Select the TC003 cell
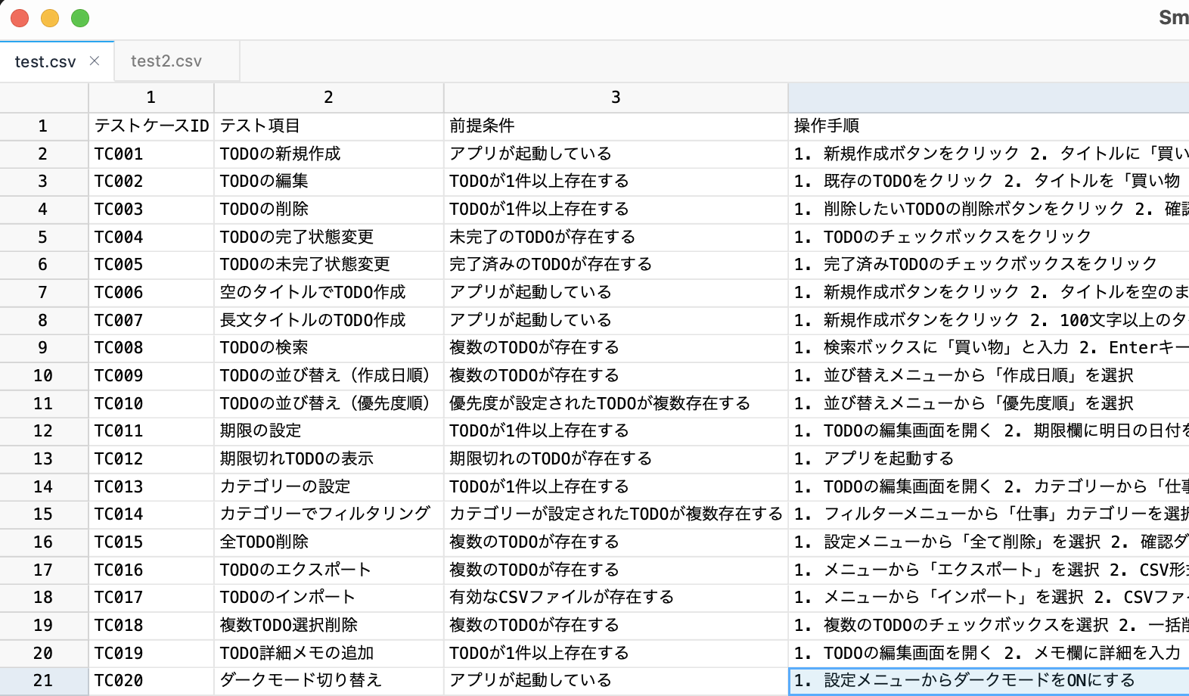The image size is (1189, 696). click(x=151, y=210)
